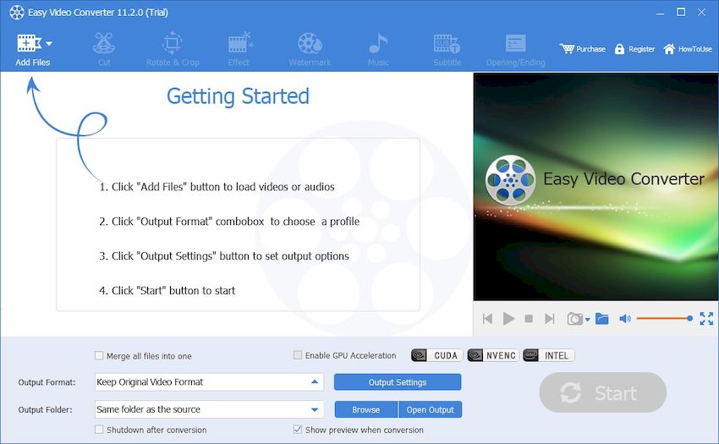The width and height of the screenshot is (719, 444).
Task: Enable GPU Acceleration checkbox
Action: pyautogui.click(x=298, y=355)
